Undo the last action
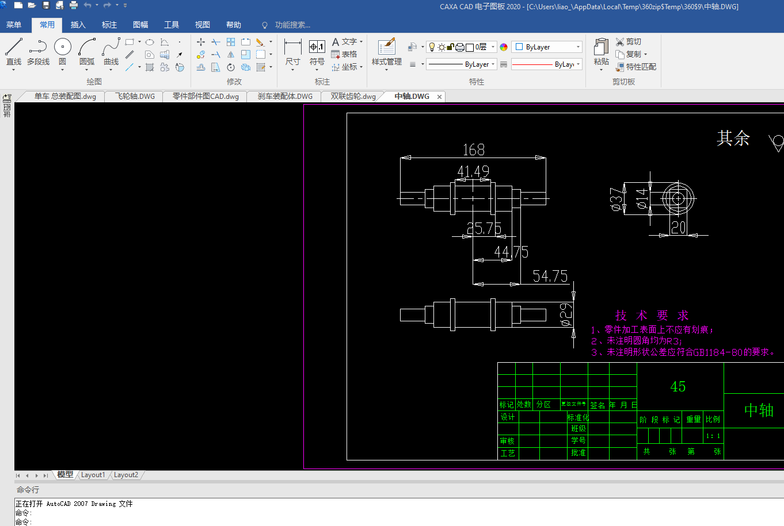This screenshot has width=784, height=526. click(x=87, y=5)
